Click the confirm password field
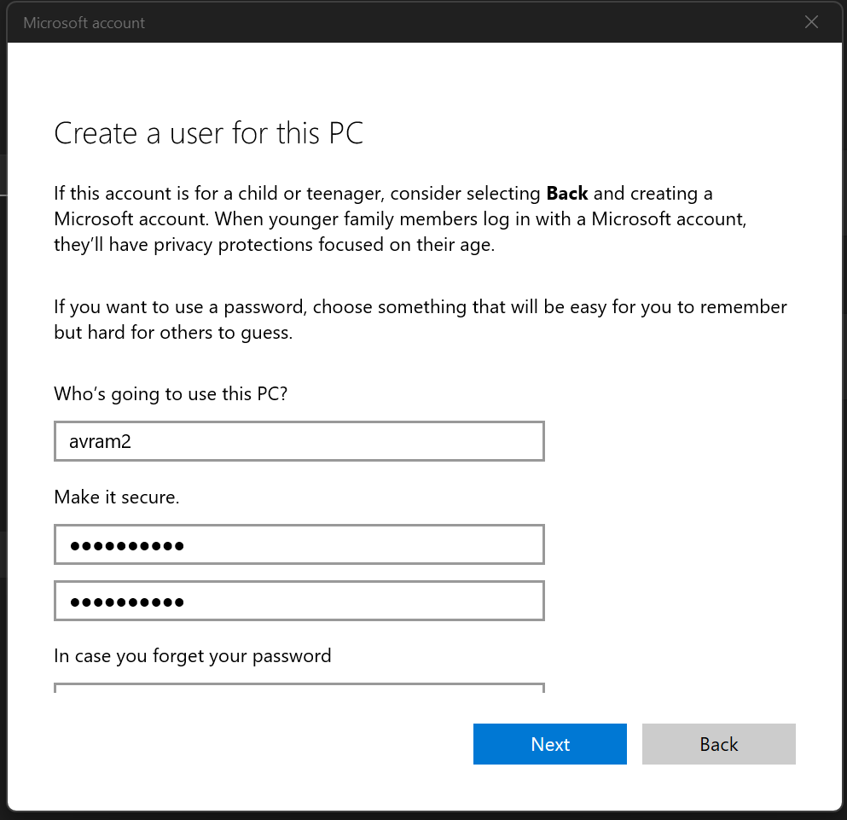The width and height of the screenshot is (847, 820). tap(299, 602)
